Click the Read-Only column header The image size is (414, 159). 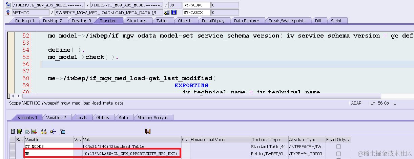click(338, 139)
